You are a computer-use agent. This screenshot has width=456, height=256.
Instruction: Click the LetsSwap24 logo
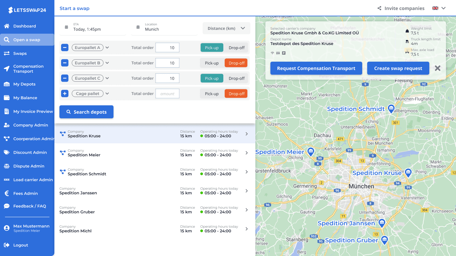pos(27,10)
